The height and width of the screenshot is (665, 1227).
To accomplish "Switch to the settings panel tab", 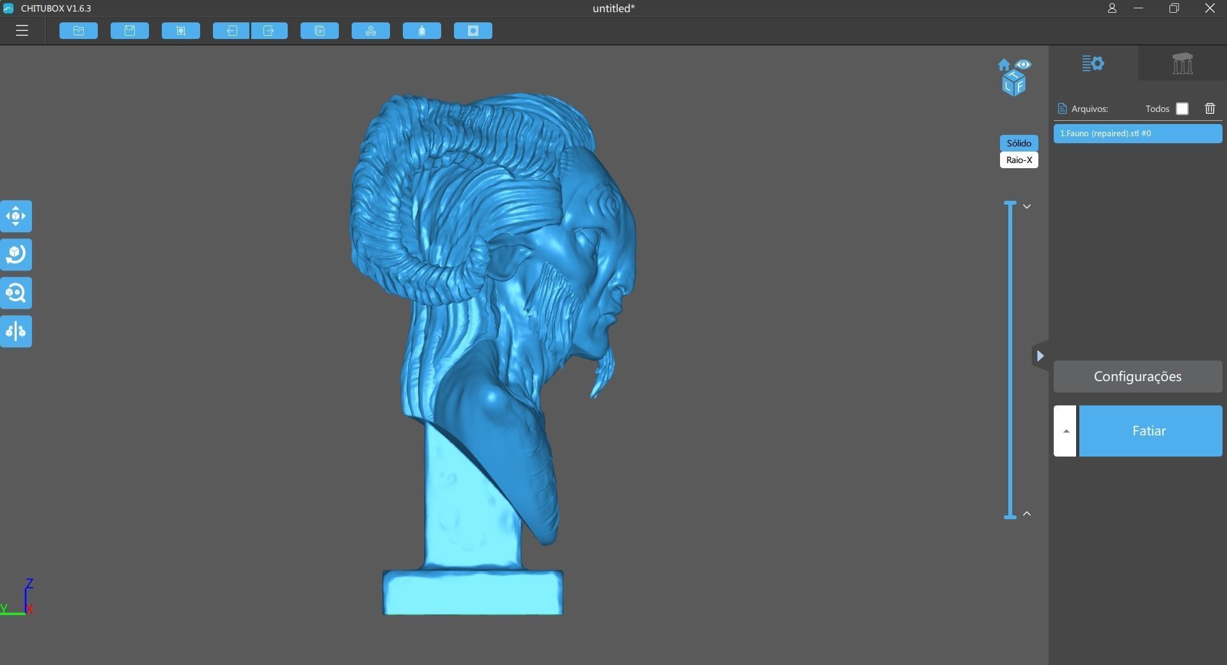I will (1093, 63).
